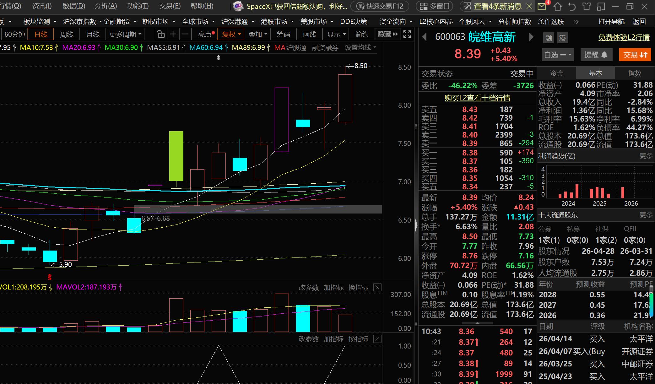This screenshot has width=655, height=384.
Task: Open the 更多周期 period dropdown
Action: 125,34
